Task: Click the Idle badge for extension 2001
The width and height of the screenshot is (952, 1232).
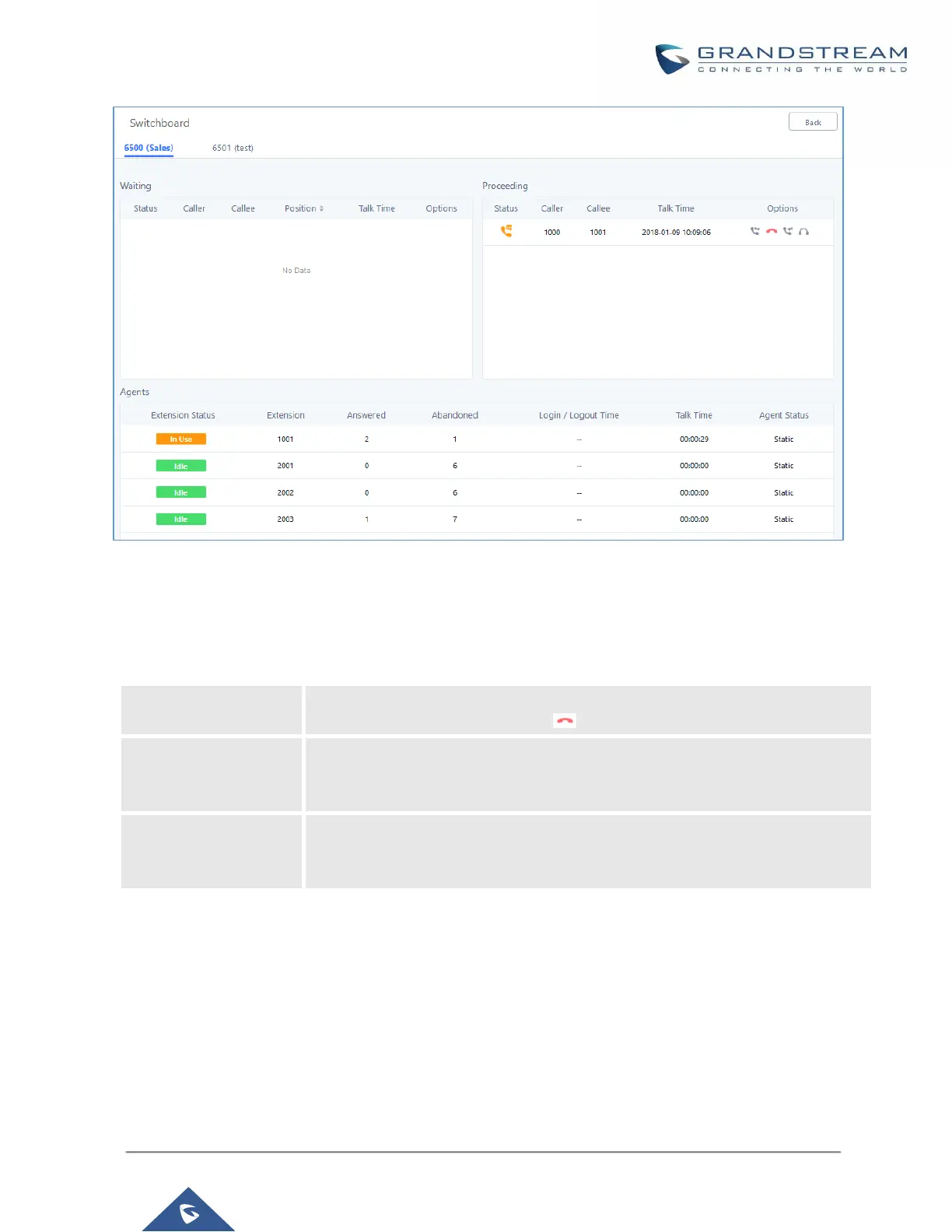Action: tap(181, 466)
